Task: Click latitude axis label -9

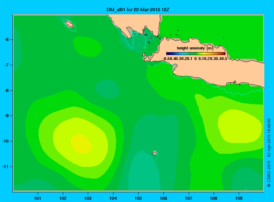Action: click(7, 116)
